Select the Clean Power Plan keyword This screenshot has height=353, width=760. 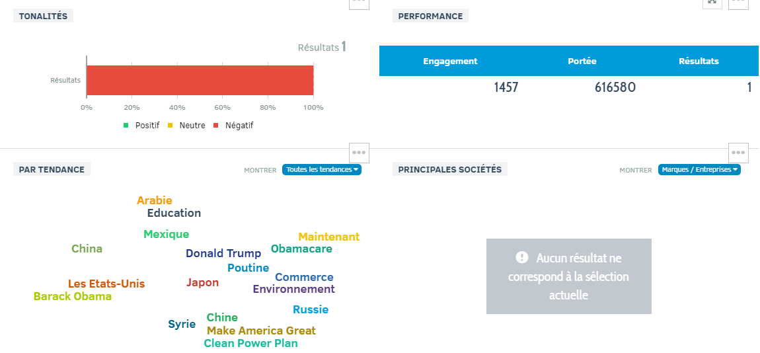click(250, 343)
